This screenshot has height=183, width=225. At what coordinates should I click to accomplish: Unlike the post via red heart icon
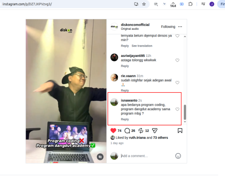(113, 131)
